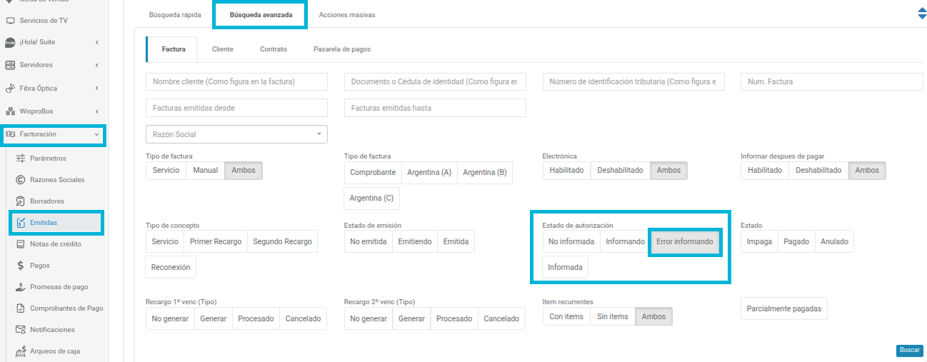
Task: Toggle Primer Recargo concept type
Action: [x=216, y=241]
